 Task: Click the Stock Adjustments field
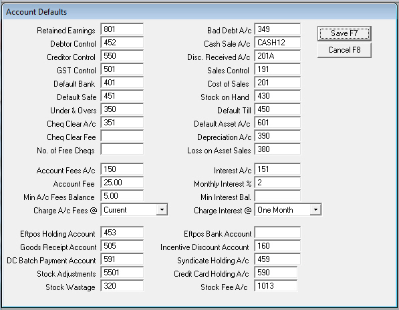pos(122,273)
